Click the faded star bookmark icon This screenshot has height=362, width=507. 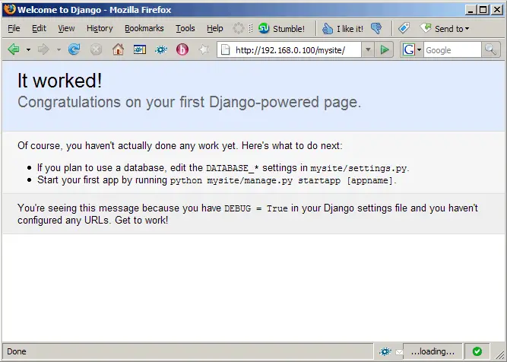click(x=204, y=49)
